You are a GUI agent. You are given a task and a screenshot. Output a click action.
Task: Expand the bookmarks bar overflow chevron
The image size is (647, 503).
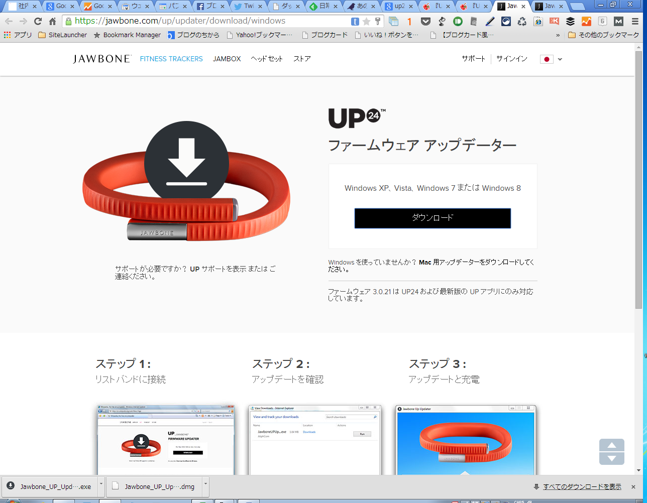pyautogui.click(x=558, y=36)
